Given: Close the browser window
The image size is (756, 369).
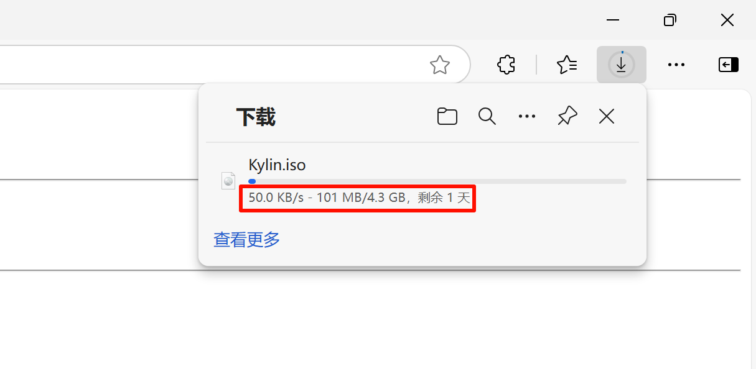Looking at the screenshot, I should [727, 20].
